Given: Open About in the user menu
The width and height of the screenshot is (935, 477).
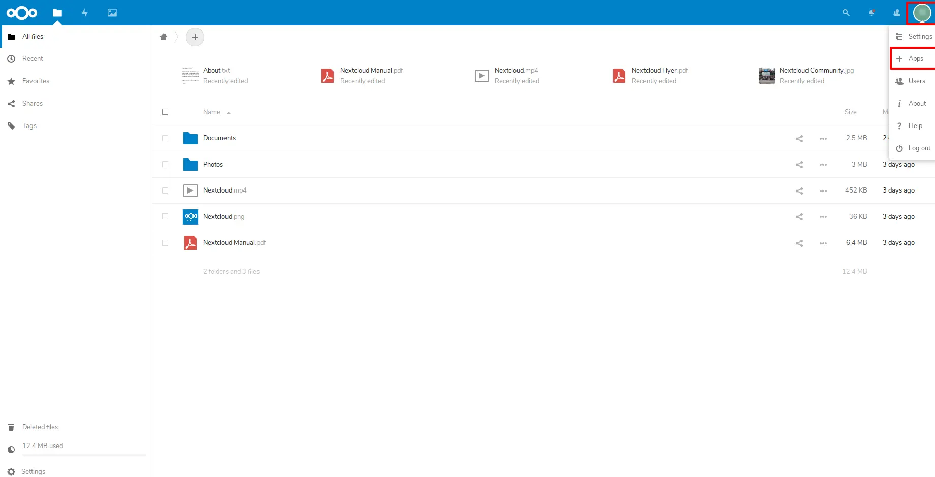Looking at the screenshot, I should (913, 104).
